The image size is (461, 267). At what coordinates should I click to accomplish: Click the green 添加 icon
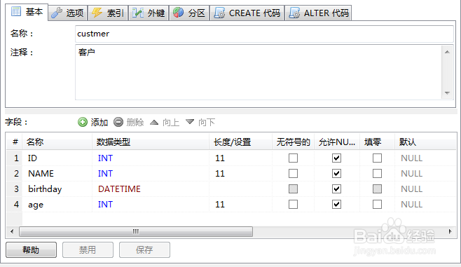point(83,122)
